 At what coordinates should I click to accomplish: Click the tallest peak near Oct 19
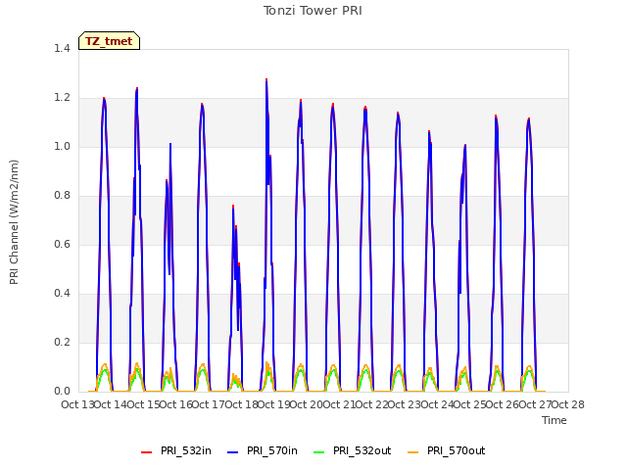[x=266, y=80]
